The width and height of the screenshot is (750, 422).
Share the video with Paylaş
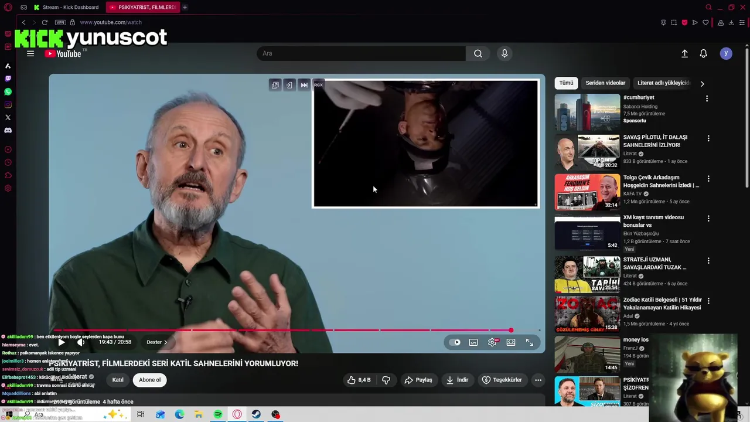pos(418,380)
